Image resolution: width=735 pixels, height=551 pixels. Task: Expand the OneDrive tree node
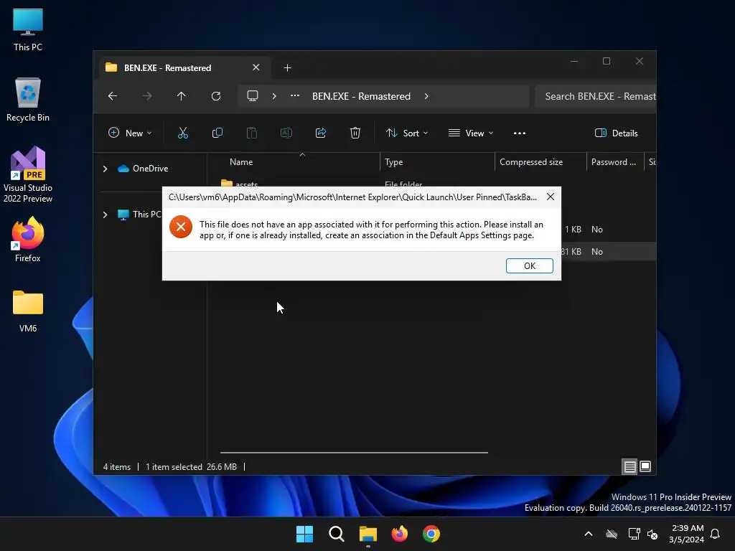[105, 169]
